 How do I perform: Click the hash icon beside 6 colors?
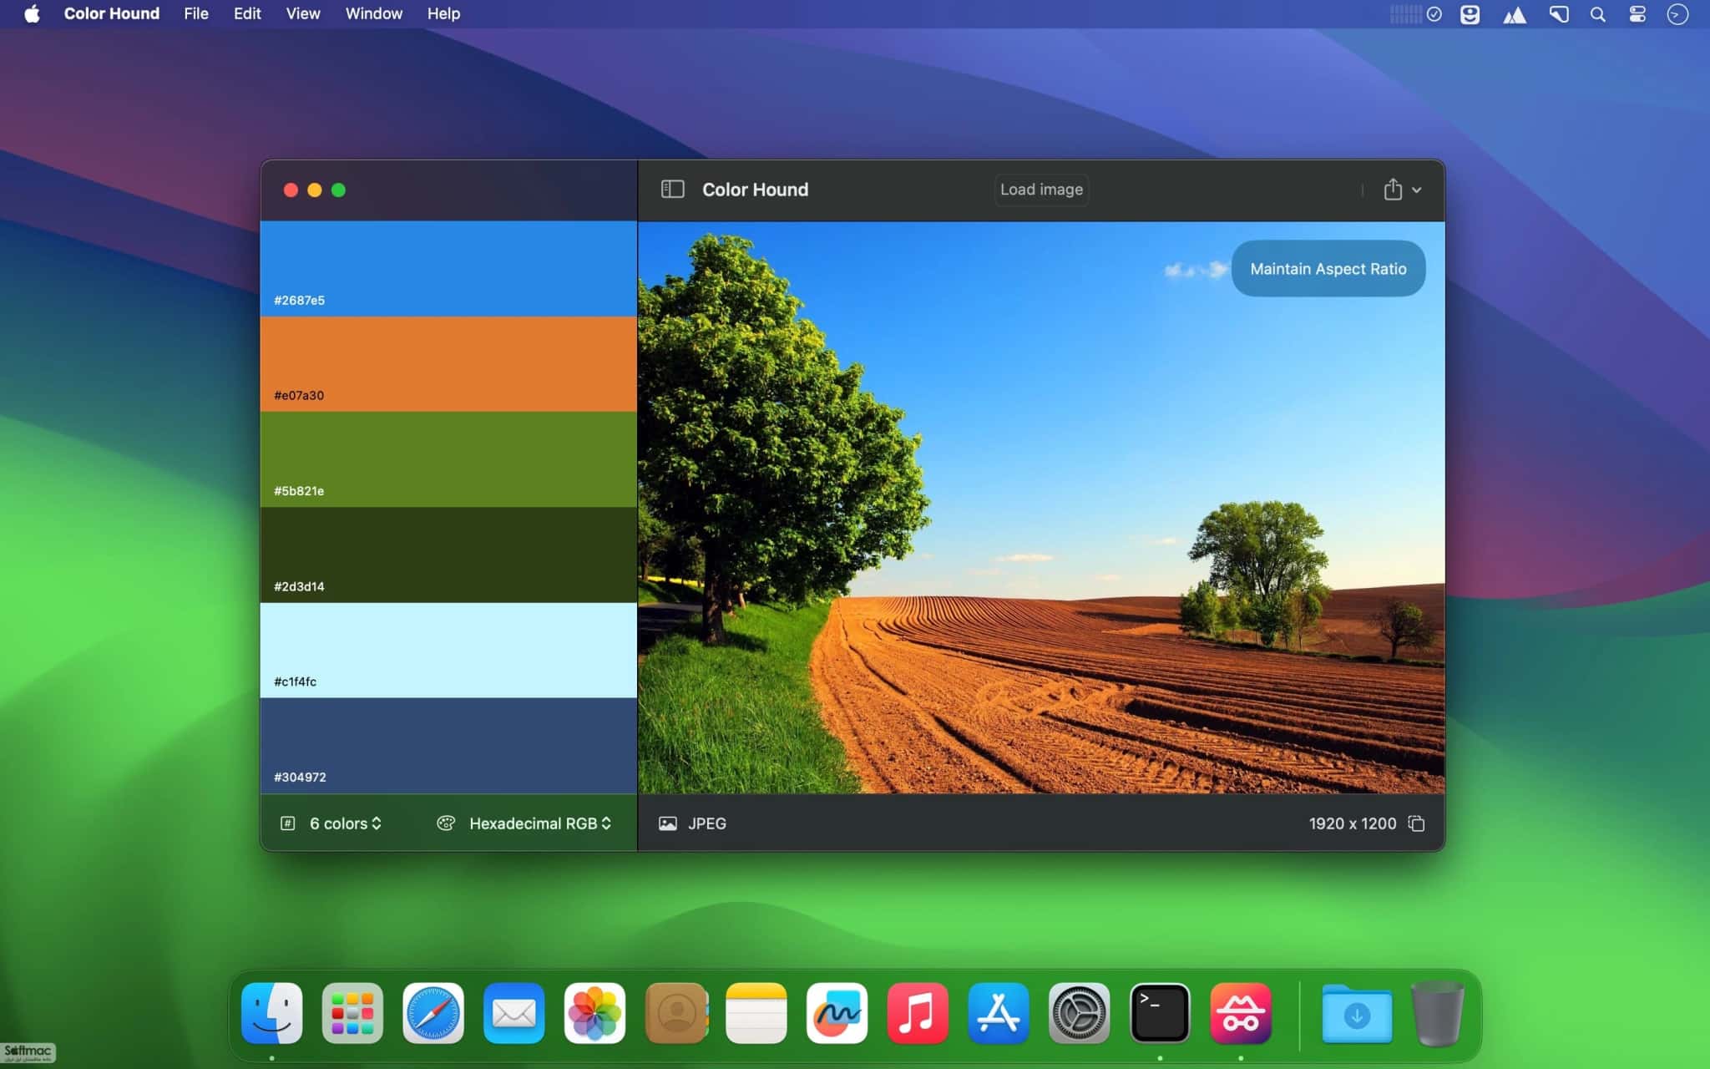(287, 823)
